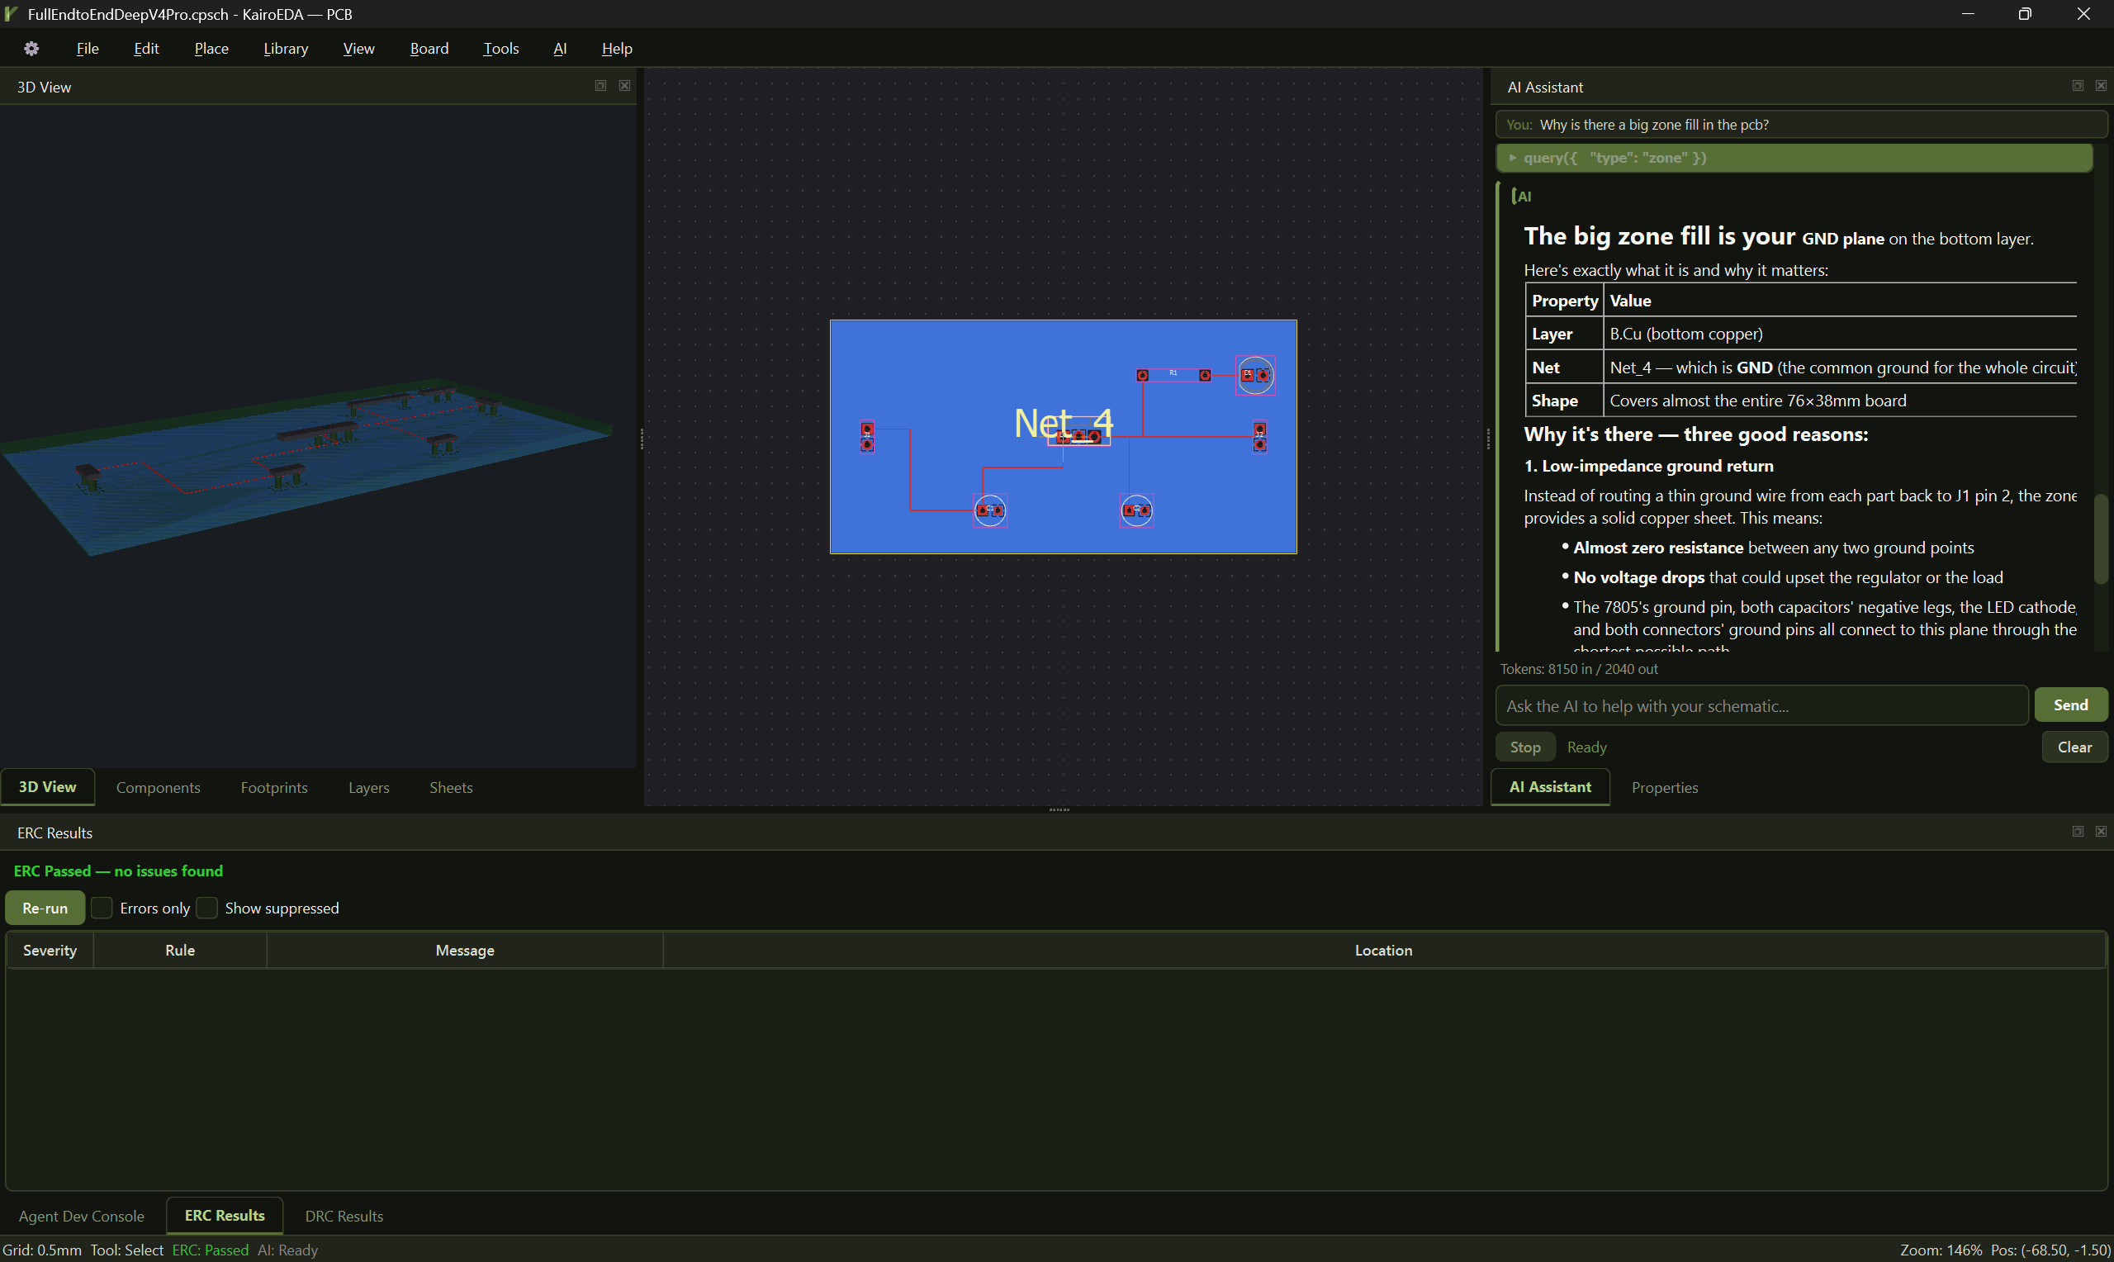Restore down the KairoEDA window
The image size is (2114, 1262).
pyautogui.click(x=2025, y=13)
